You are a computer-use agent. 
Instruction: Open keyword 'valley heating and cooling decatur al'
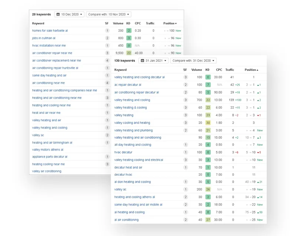(x=140, y=77)
